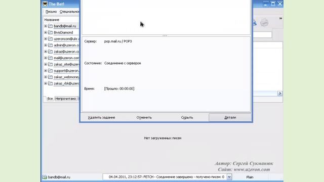324x182 pixels.
Task: Click the Нет загруженных писем message
Action: click(x=163, y=138)
